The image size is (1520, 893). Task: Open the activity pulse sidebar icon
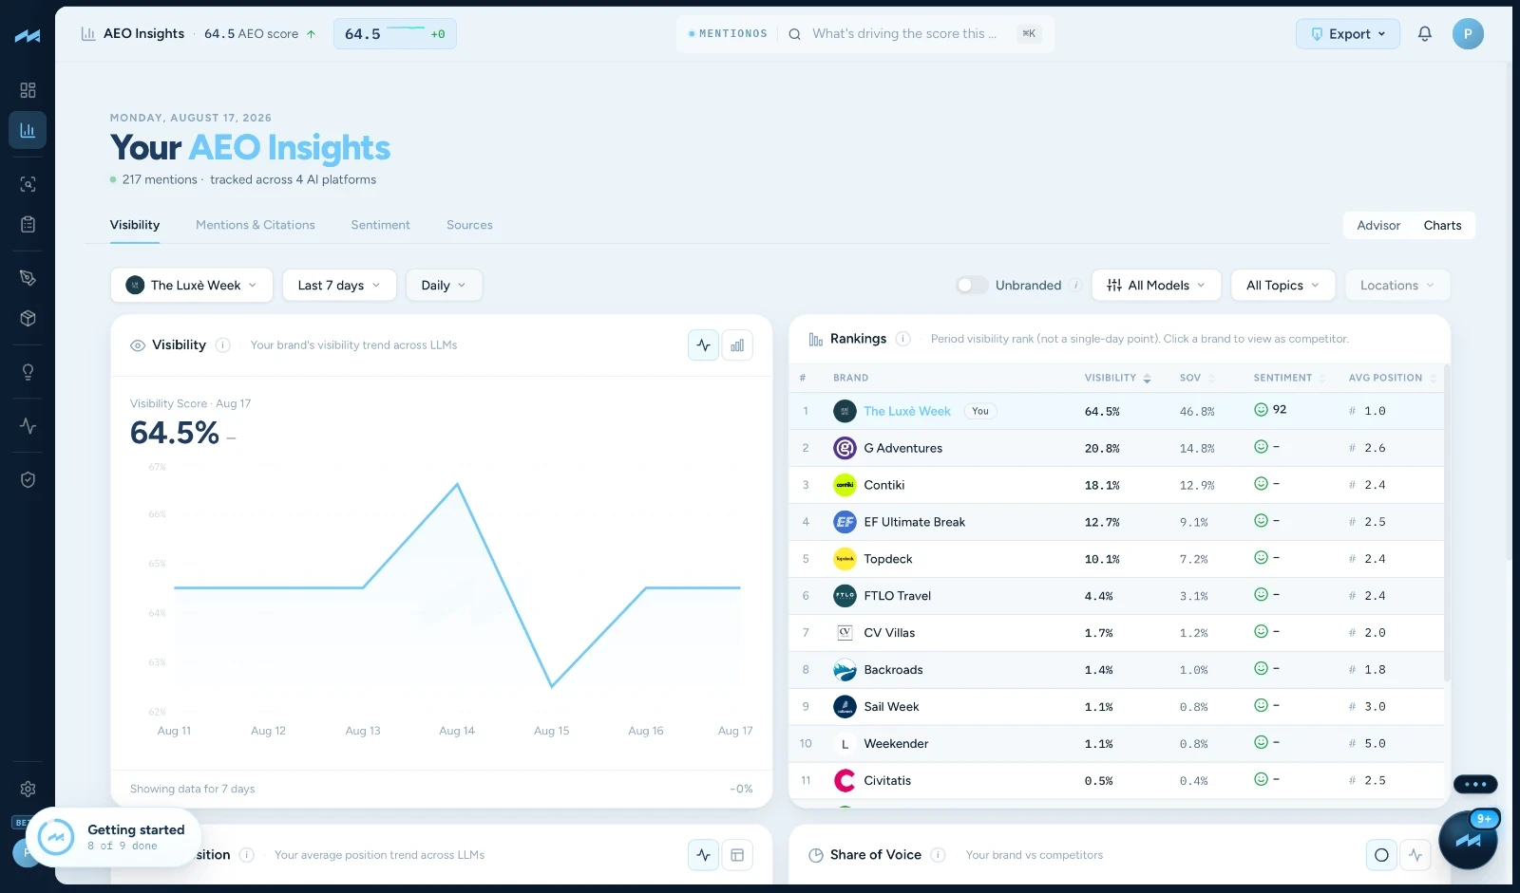[28, 426]
